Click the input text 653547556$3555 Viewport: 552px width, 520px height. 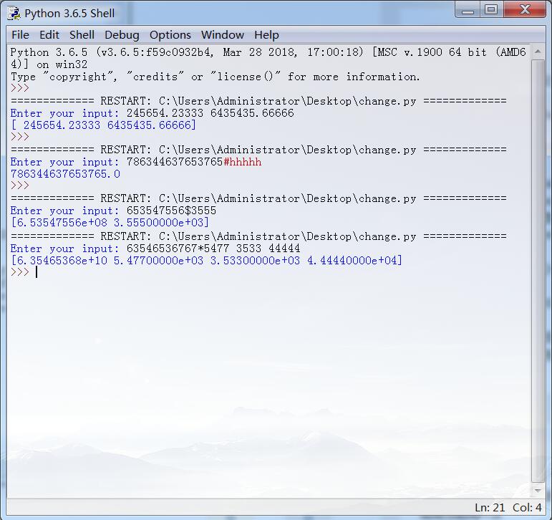coord(171,211)
